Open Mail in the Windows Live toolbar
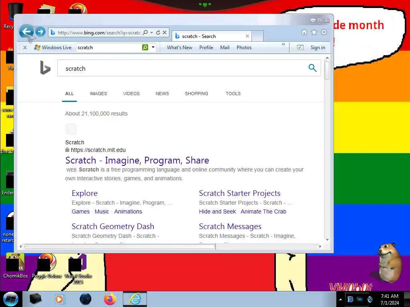410x307 pixels. 225,48
